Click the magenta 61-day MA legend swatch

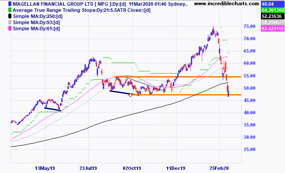pos(10,28)
